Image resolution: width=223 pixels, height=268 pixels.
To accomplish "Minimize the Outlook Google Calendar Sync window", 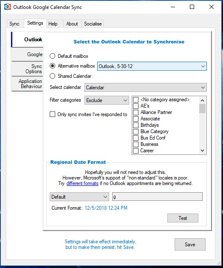I will click(x=173, y=7).
